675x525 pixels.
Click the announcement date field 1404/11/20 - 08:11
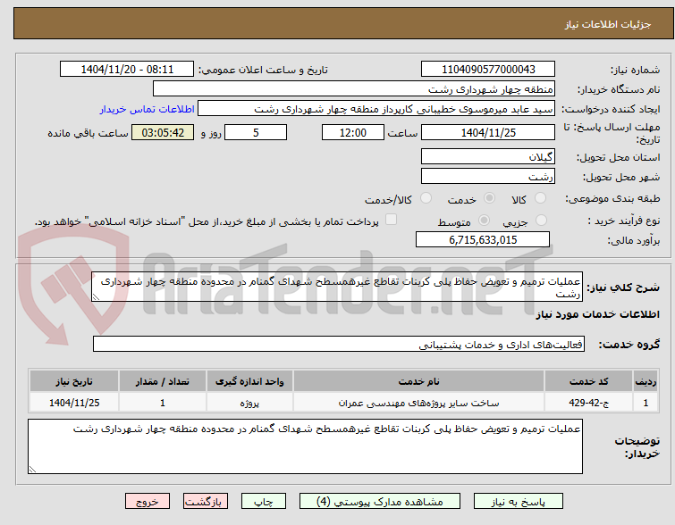coord(127,70)
